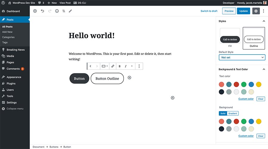
Task: Open block navigation list icon
Action: (64, 11)
